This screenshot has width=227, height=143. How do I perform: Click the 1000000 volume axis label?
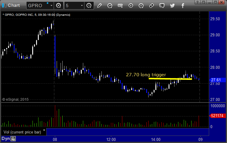click(218, 106)
